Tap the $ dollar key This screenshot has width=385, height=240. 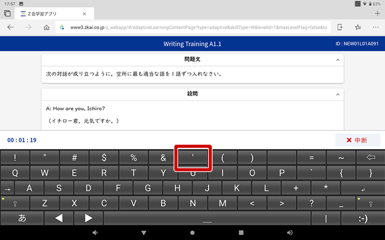[x=104, y=158]
